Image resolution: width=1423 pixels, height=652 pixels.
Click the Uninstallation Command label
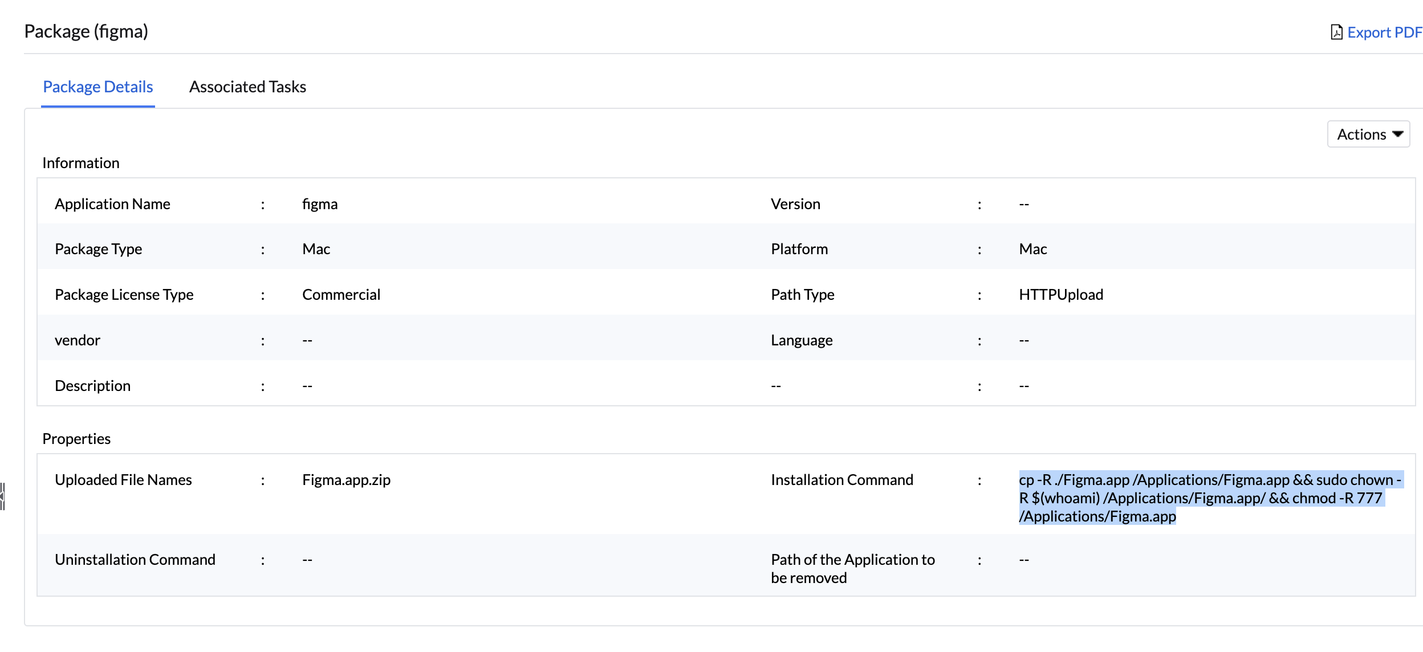(135, 560)
